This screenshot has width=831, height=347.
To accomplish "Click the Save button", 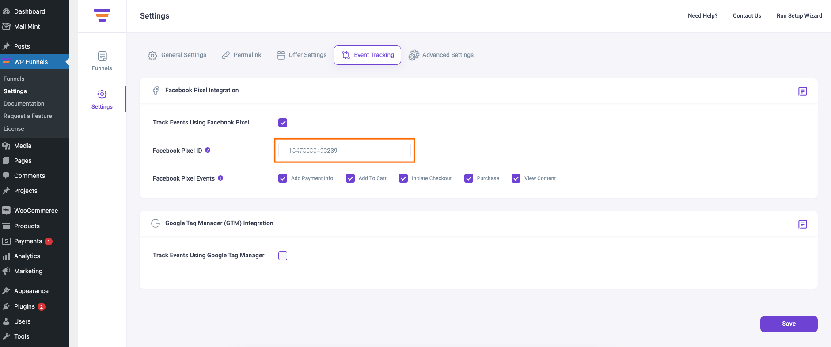I will tap(789, 324).
